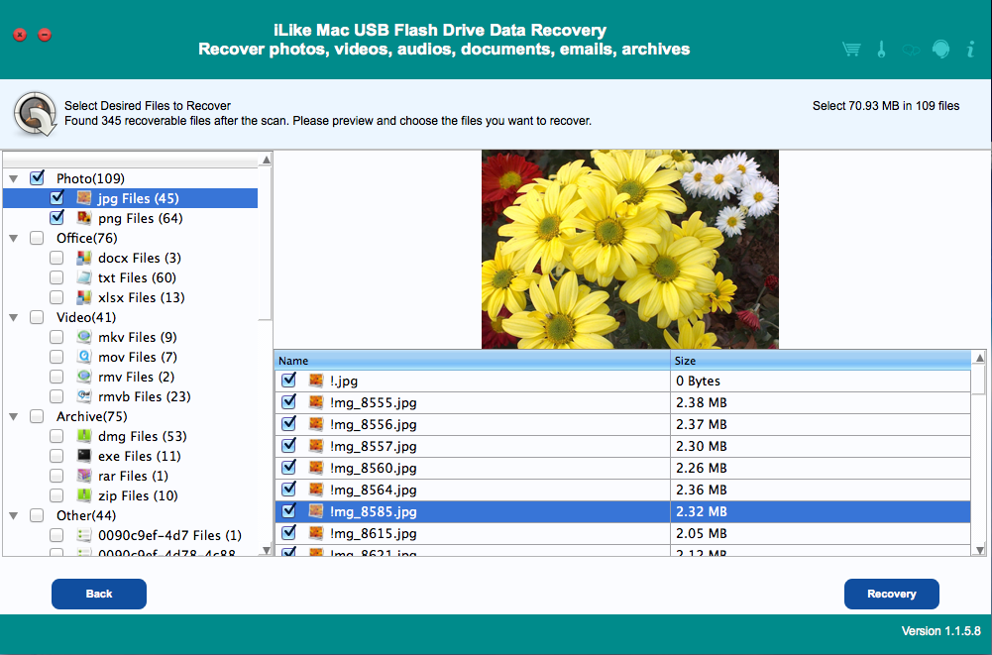Viewport: 992px width, 655px height.
Task: Select the !mg_8564.jpg file row
Action: click(373, 490)
